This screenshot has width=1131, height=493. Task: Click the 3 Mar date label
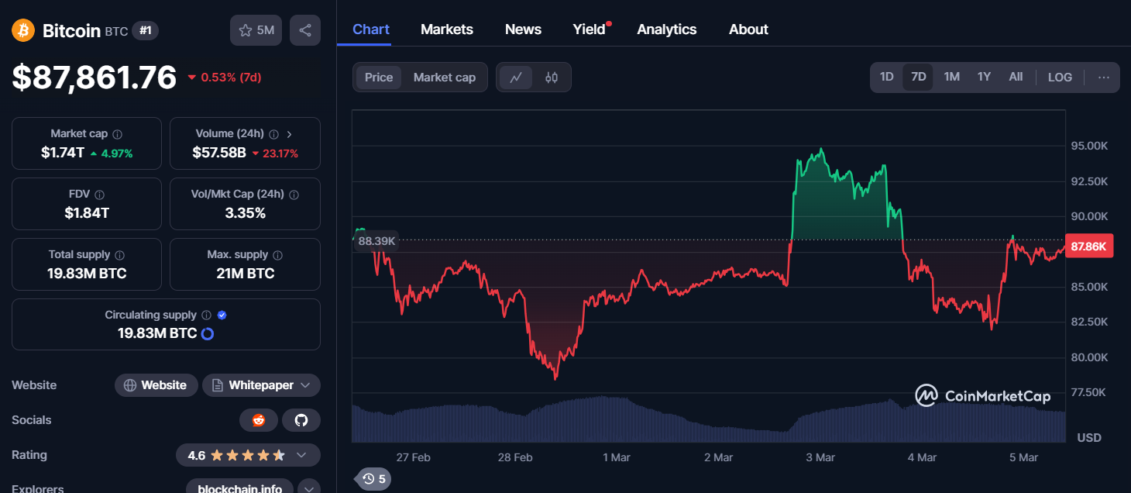click(820, 457)
